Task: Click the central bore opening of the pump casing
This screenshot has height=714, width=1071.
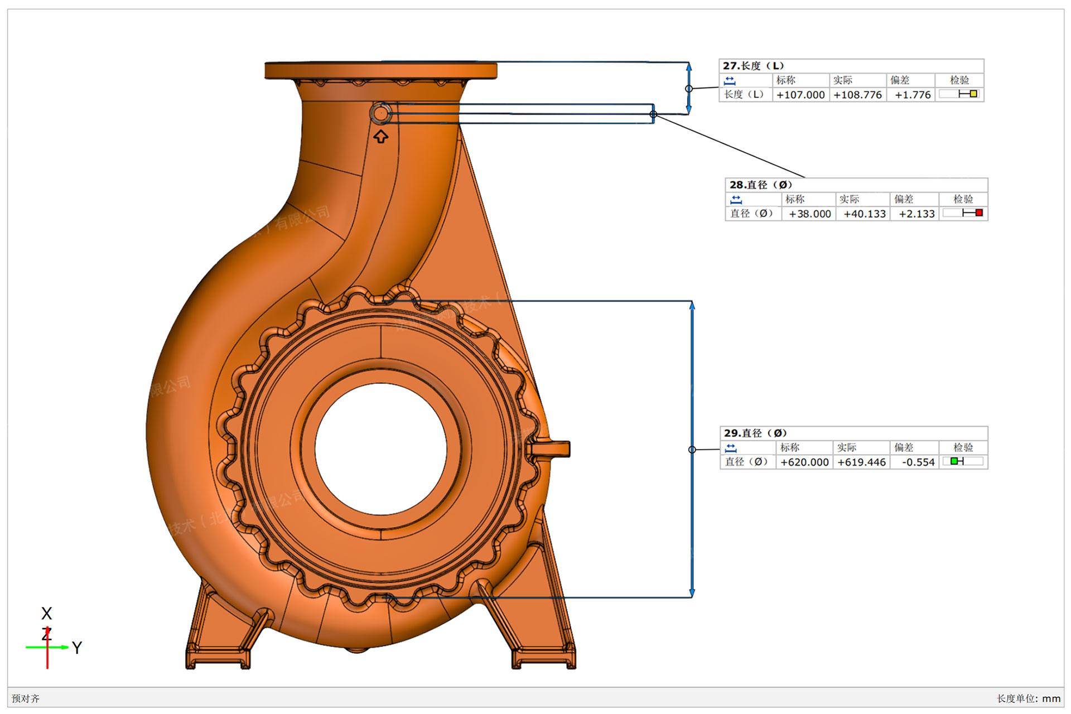Action: pyautogui.click(x=381, y=449)
